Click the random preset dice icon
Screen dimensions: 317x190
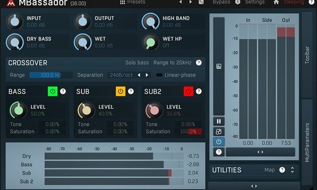click(x=201, y=2)
